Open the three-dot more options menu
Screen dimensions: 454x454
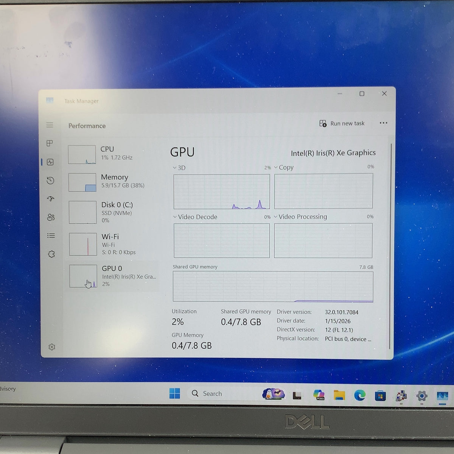click(383, 123)
